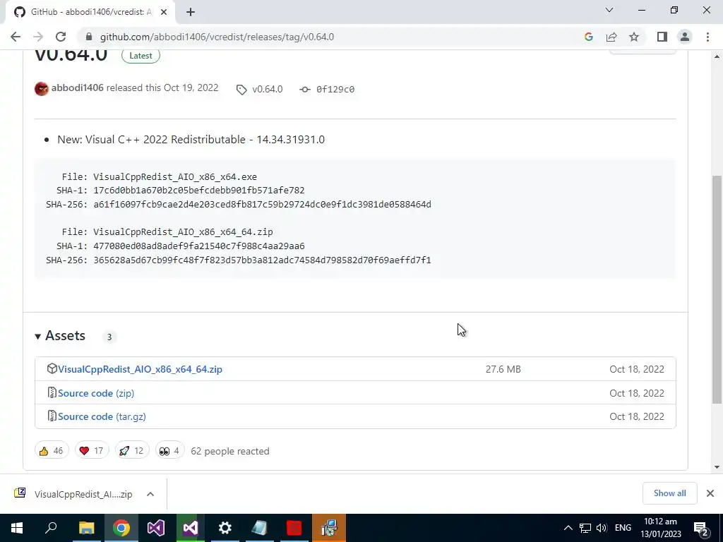Click the address bar URL

coord(217,37)
